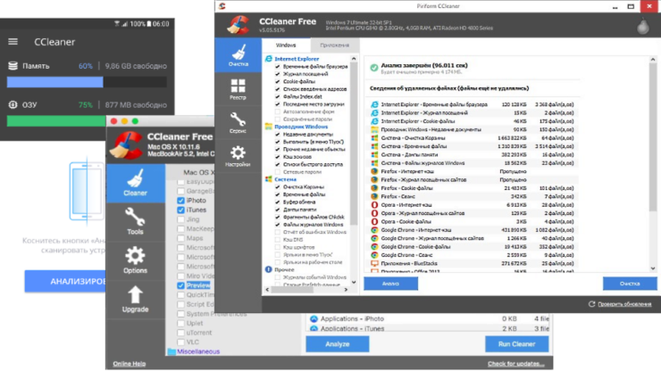Click the Прочее info icon in tree
The width and height of the screenshot is (661, 371).
pyautogui.click(x=269, y=269)
